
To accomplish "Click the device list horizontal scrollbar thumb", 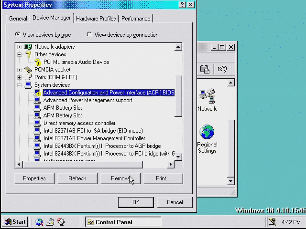I will pyautogui.click(x=83, y=165).
